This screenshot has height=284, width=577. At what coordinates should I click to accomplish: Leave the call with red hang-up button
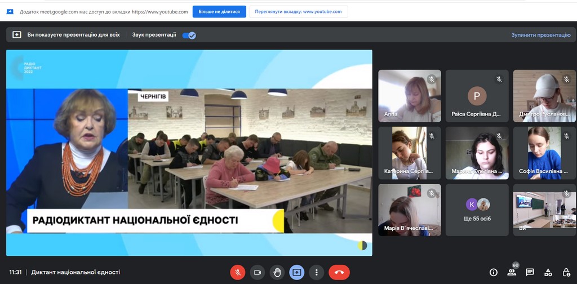click(x=339, y=272)
